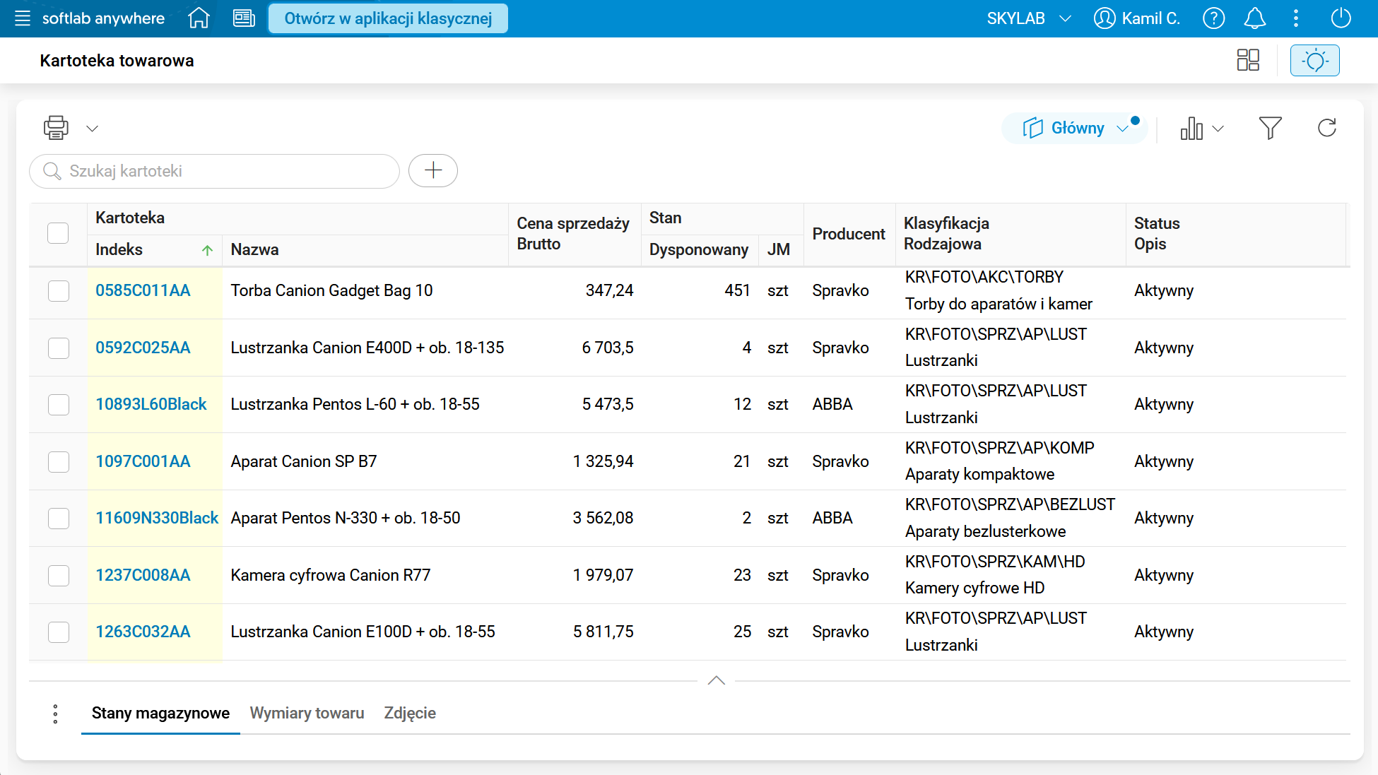Open the news panel icon
Viewport: 1378px width, 775px height.
[244, 18]
